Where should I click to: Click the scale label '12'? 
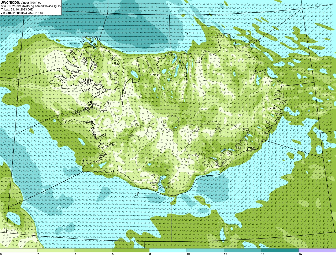[x=225, y=254]
